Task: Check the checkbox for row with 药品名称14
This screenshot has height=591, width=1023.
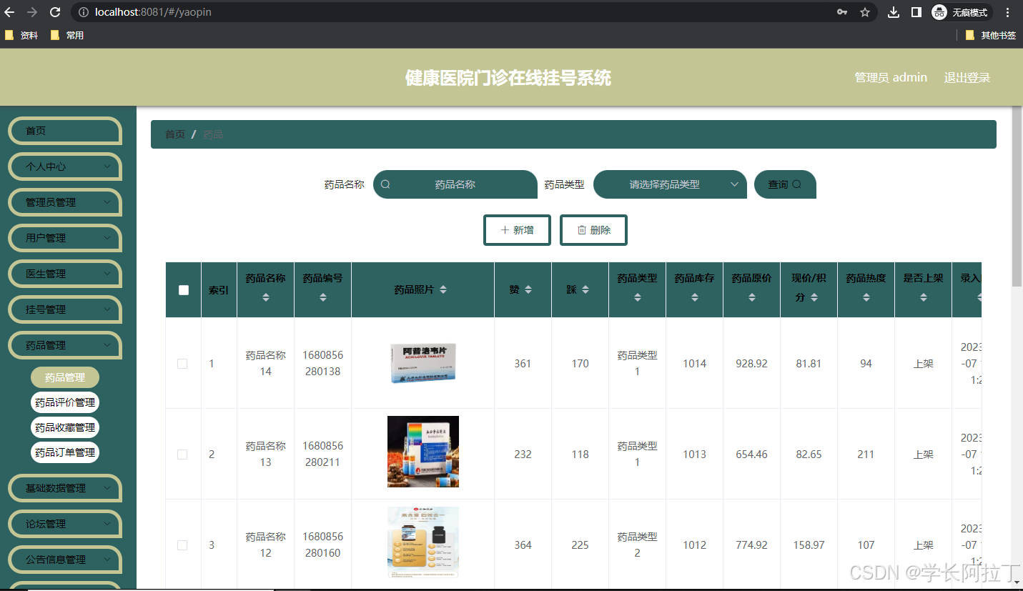Action: tap(182, 363)
